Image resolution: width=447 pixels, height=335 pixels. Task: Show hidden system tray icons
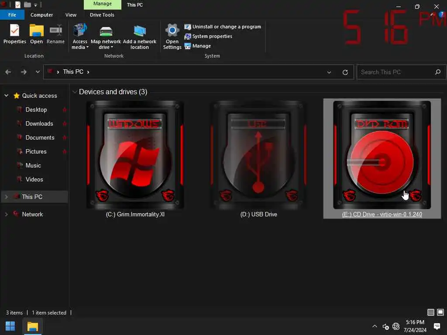pos(375,326)
